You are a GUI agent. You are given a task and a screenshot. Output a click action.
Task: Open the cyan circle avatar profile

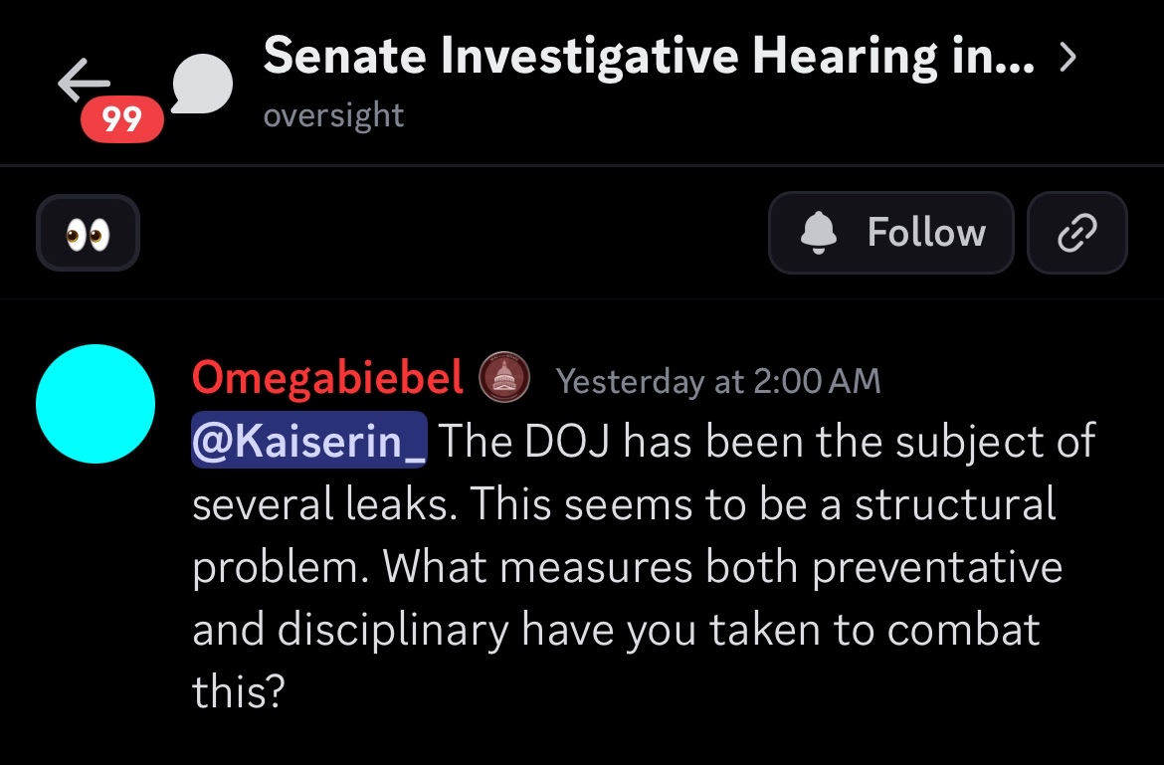pyautogui.click(x=95, y=404)
